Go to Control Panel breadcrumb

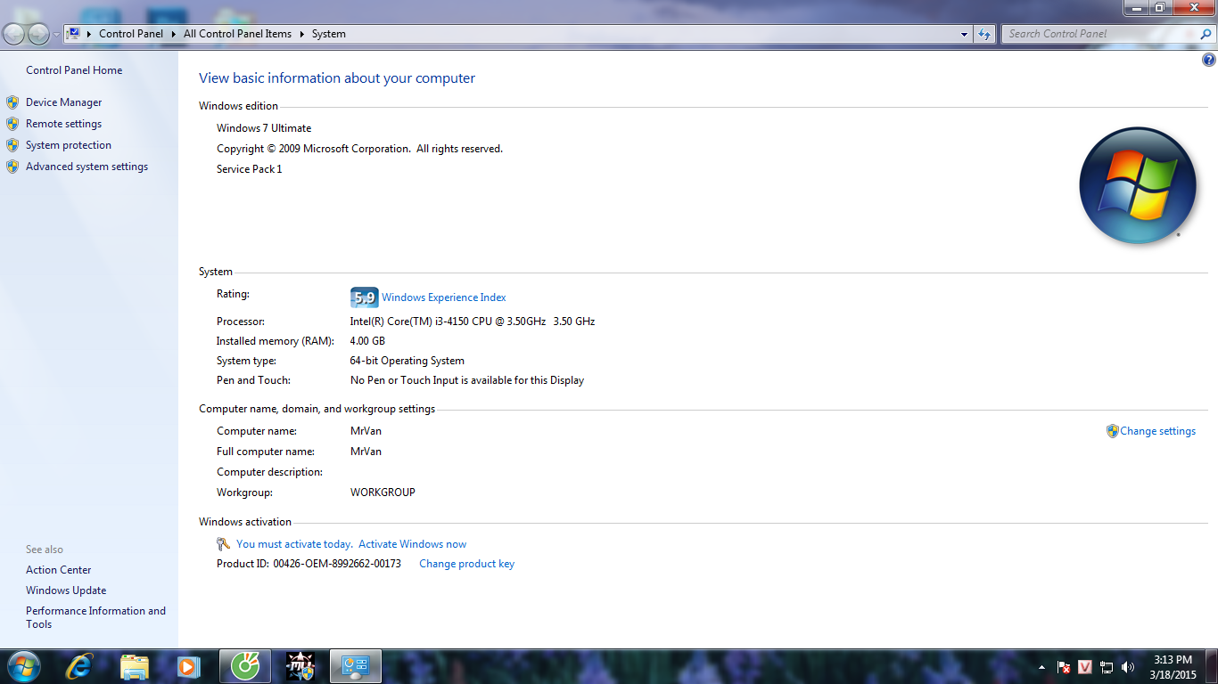(x=131, y=34)
